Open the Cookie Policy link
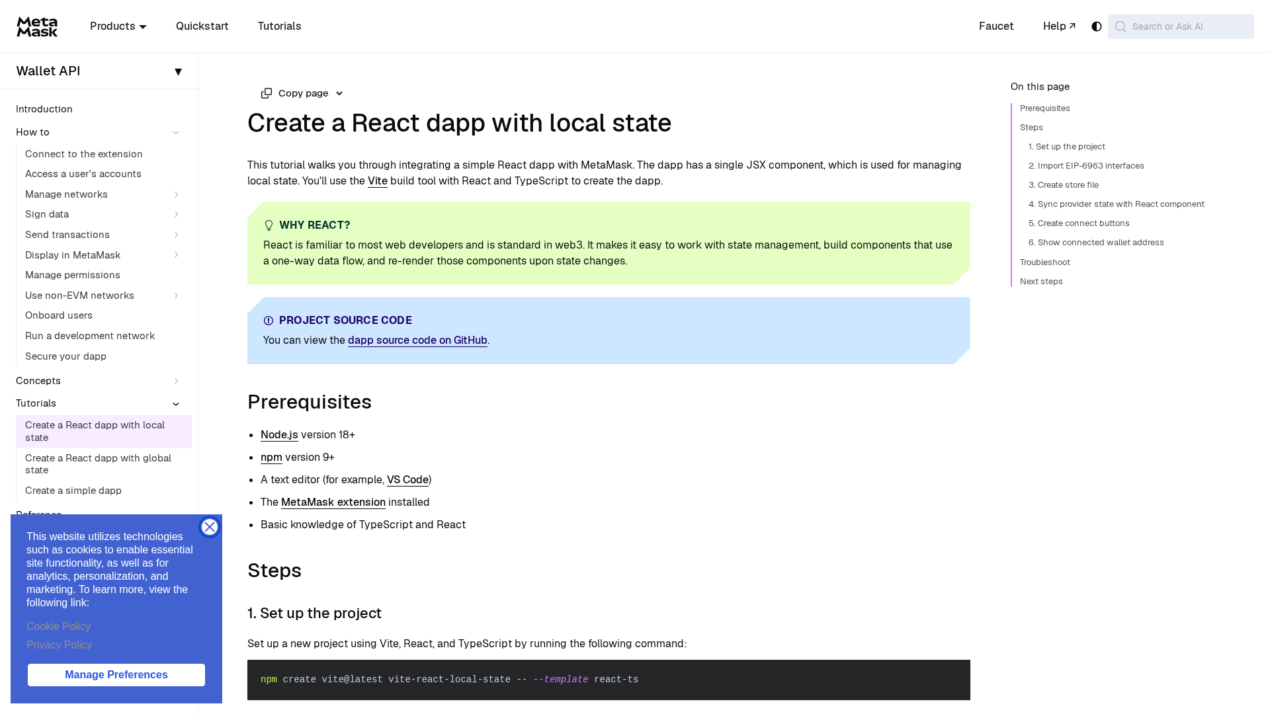The width and height of the screenshot is (1270, 714). click(x=58, y=627)
